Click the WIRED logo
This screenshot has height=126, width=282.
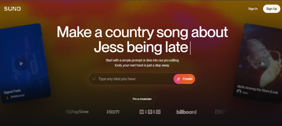(150, 112)
